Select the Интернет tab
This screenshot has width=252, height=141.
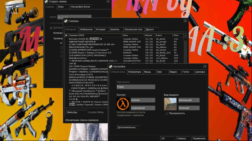pyautogui.click(x=71, y=29)
